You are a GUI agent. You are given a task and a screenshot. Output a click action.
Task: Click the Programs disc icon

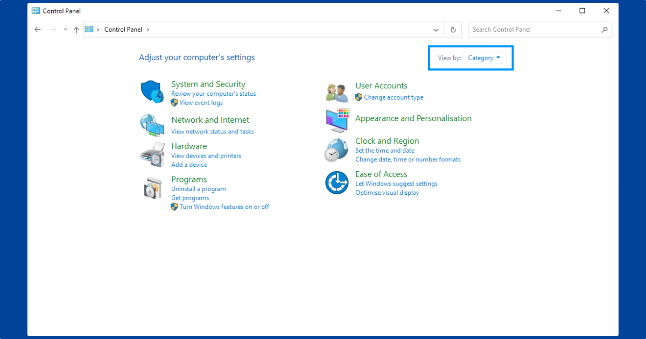[x=152, y=188]
